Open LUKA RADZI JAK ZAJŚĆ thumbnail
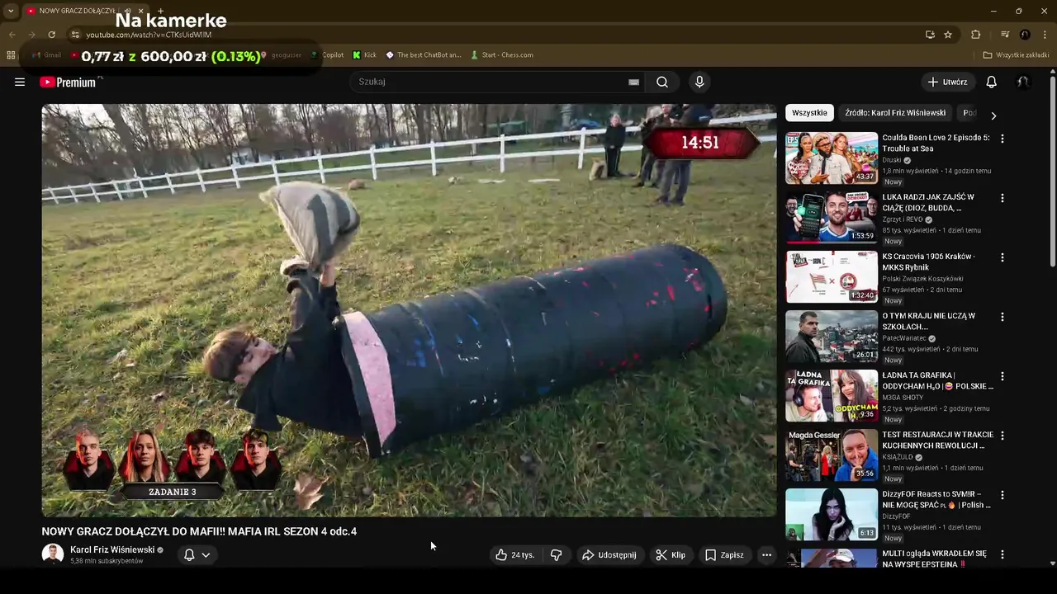Viewport: 1057px width, 594px height. (832, 217)
